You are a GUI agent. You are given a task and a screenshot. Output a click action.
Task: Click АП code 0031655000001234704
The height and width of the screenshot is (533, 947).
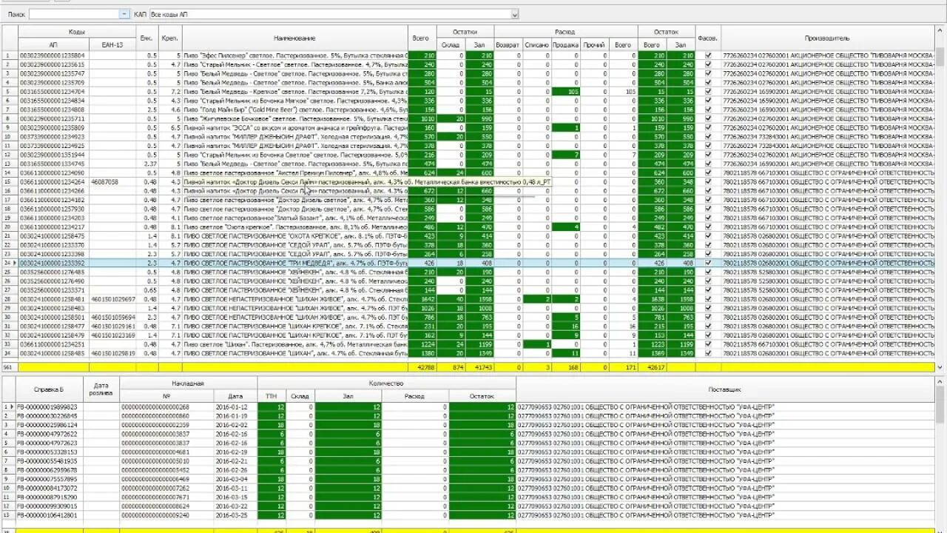[52, 92]
